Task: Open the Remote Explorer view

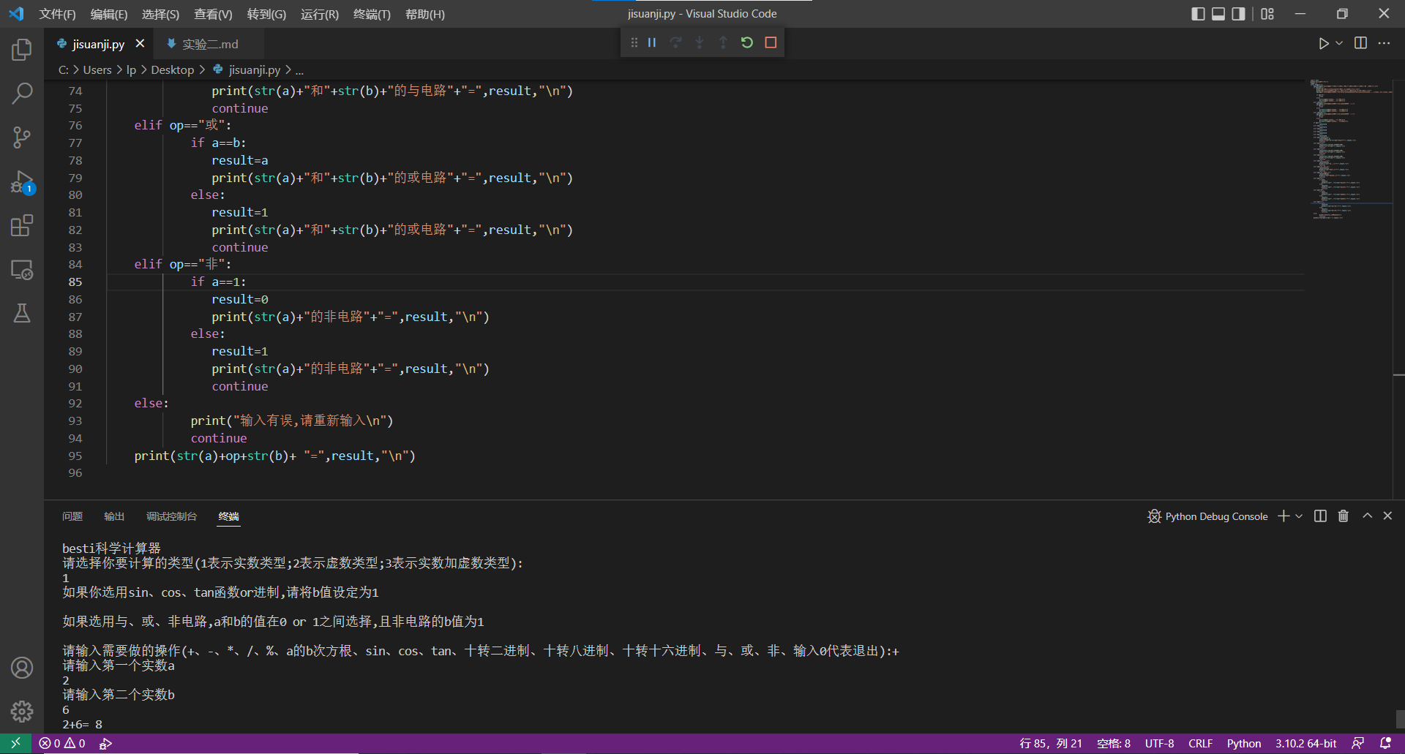Action: pyautogui.click(x=22, y=269)
